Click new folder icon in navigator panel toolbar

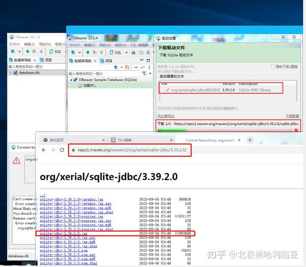127,67
